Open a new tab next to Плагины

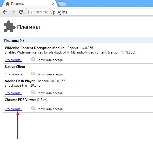click(x=62, y=4)
